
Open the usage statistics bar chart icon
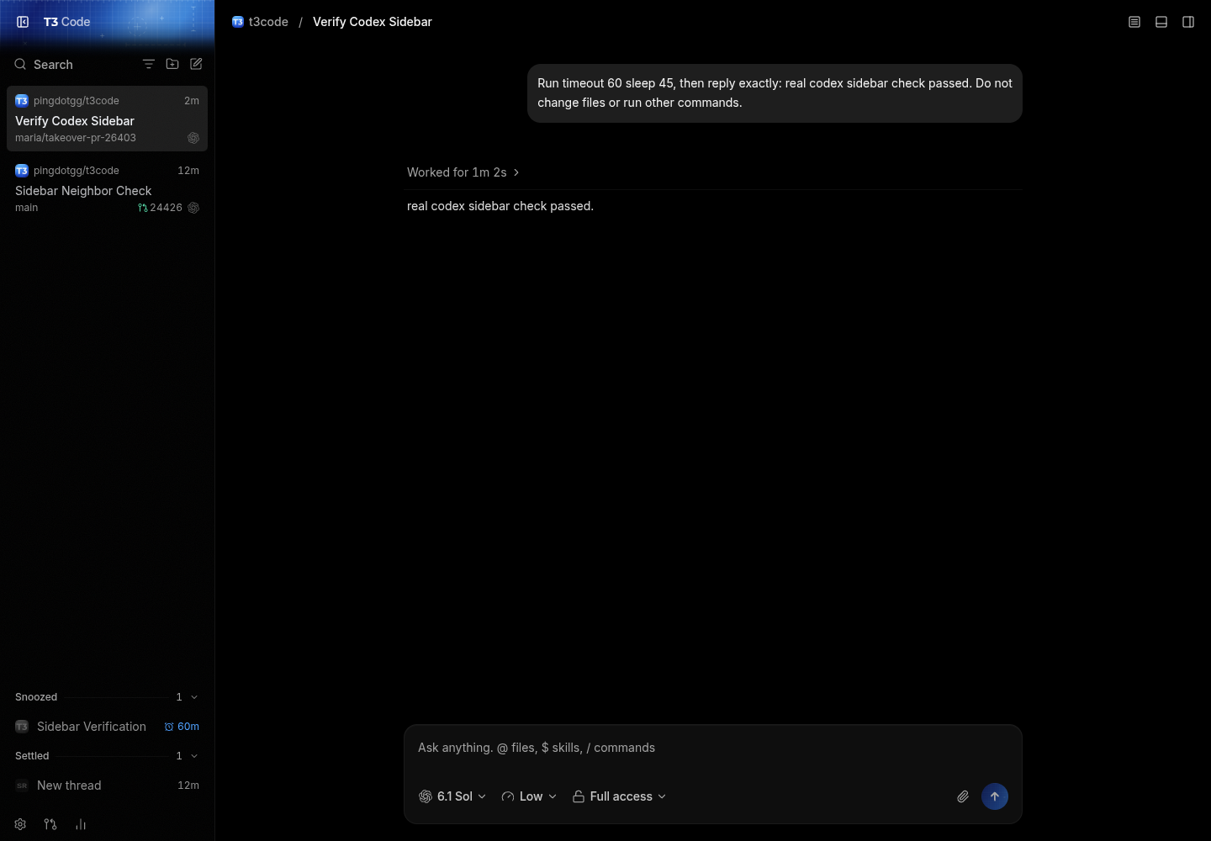pyautogui.click(x=81, y=824)
